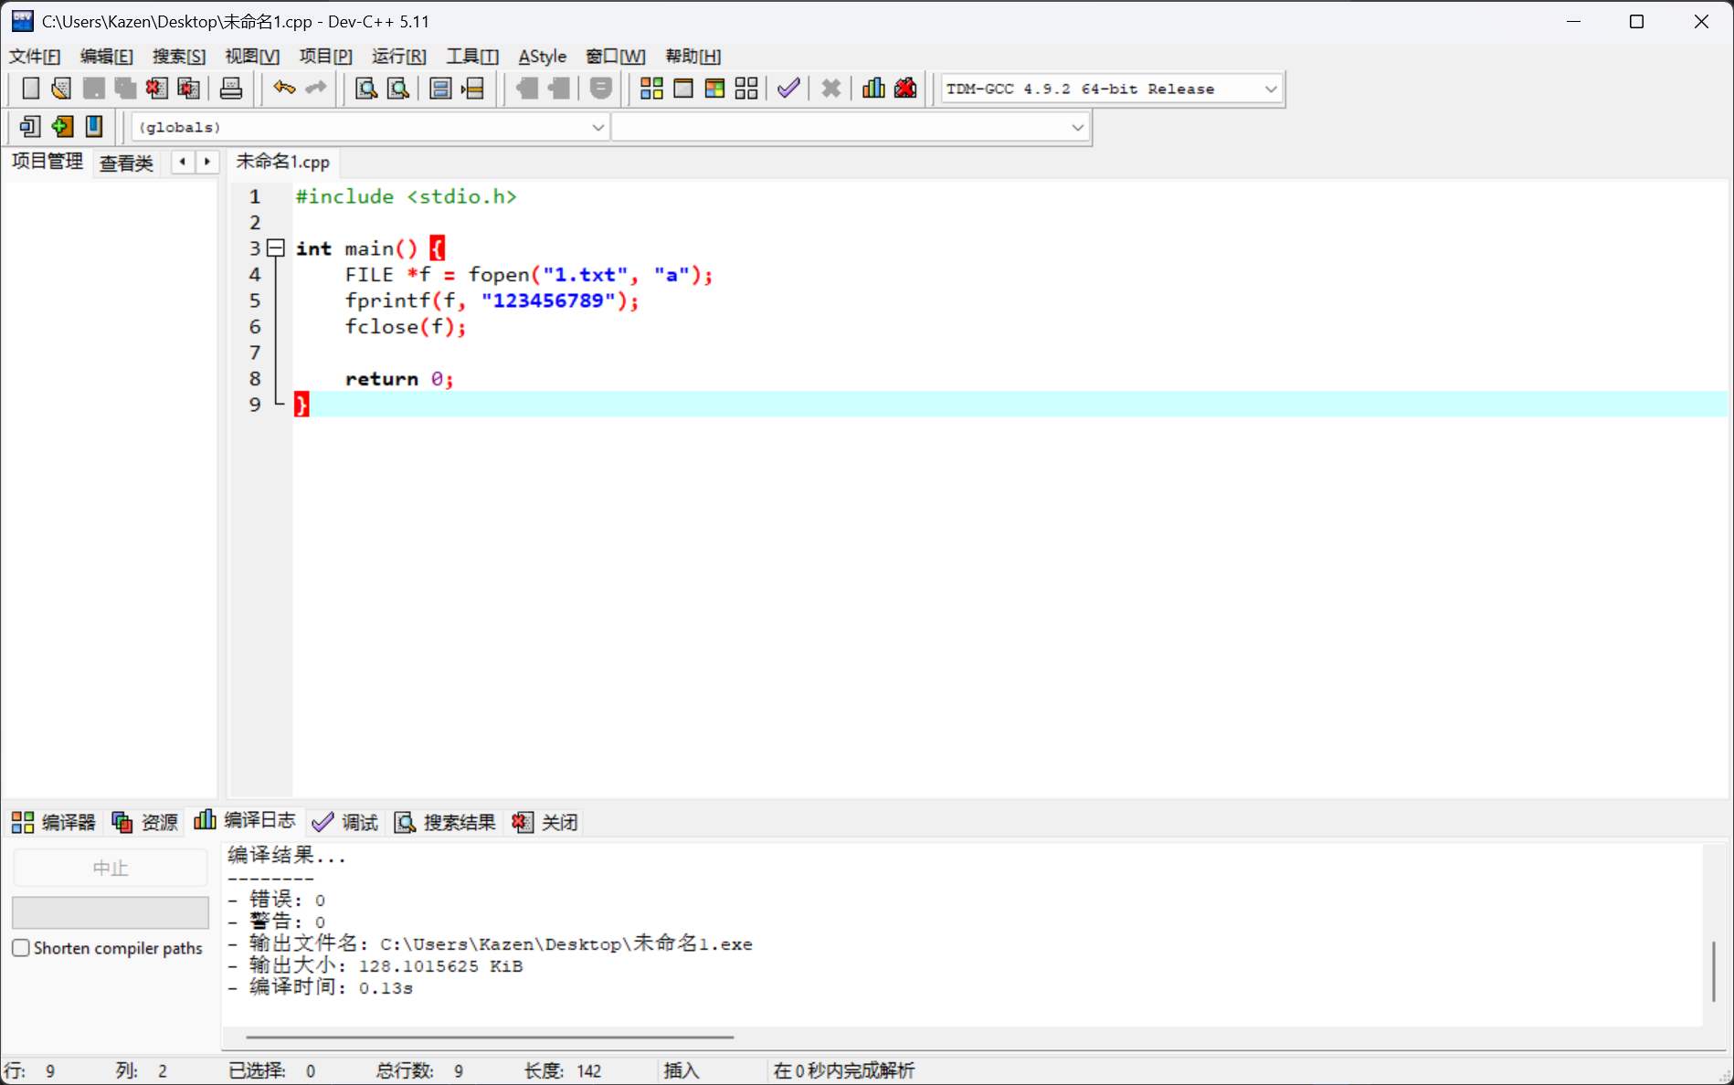This screenshot has width=1734, height=1085.
Task: Open the 运行[R] menu
Action: click(x=397, y=56)
